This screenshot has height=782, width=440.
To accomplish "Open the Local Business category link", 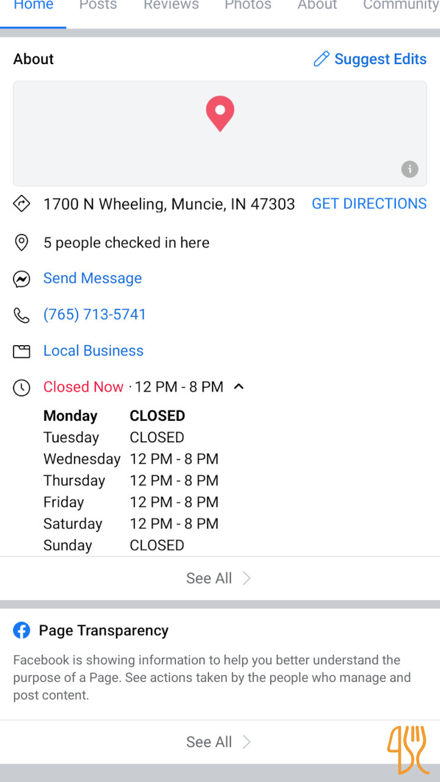I will (94, 351).
